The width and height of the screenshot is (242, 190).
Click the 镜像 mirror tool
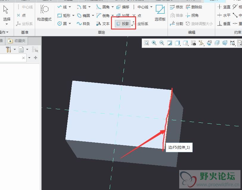pyautogui.click(x=177, y=15)
